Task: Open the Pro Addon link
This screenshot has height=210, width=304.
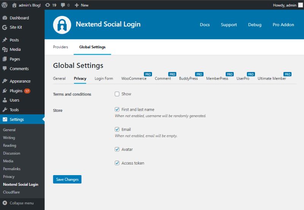Action: (x=283, y=25)
